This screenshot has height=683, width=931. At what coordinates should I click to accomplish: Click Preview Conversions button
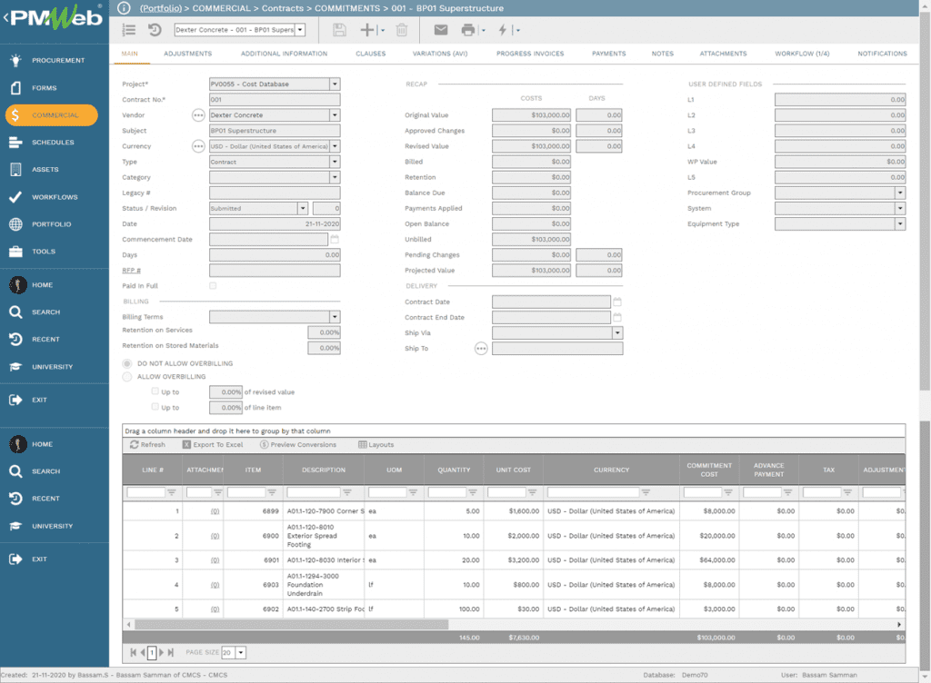pyautogui.click(x=298, y=445)
